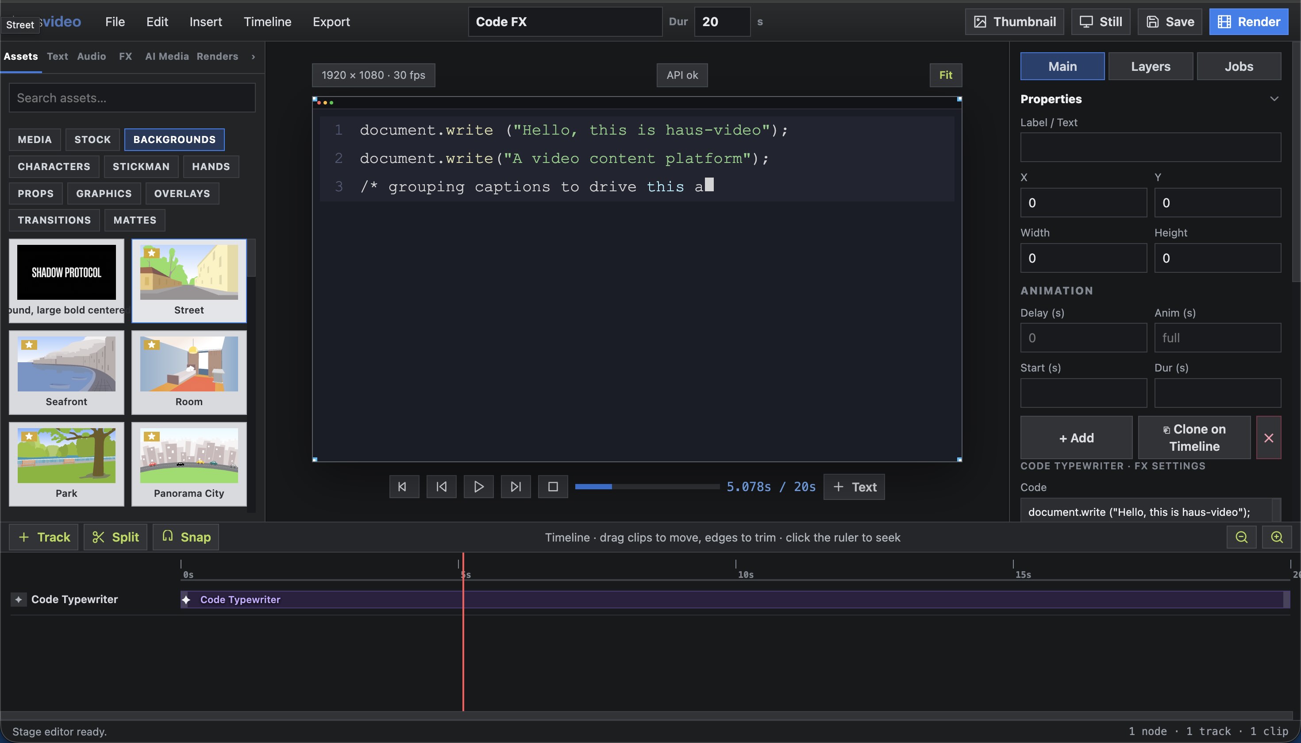Select the Shadow Protocol background thumbnail

click(66, 281)
